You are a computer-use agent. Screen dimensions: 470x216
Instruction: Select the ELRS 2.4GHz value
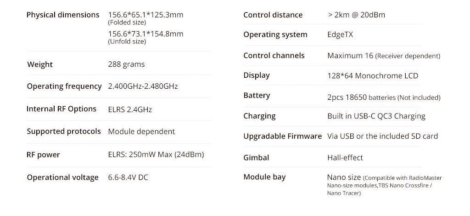pos(130,109)
